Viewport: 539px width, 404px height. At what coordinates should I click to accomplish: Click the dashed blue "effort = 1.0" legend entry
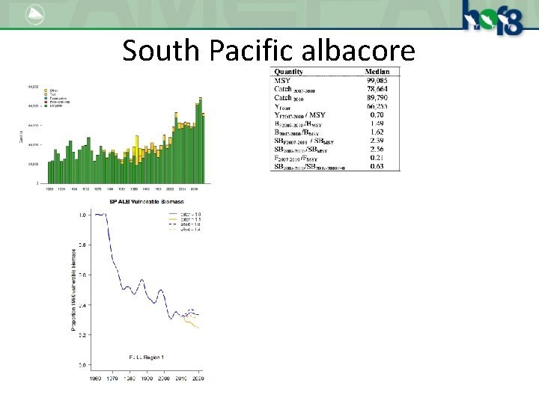[x=185, y=224]
